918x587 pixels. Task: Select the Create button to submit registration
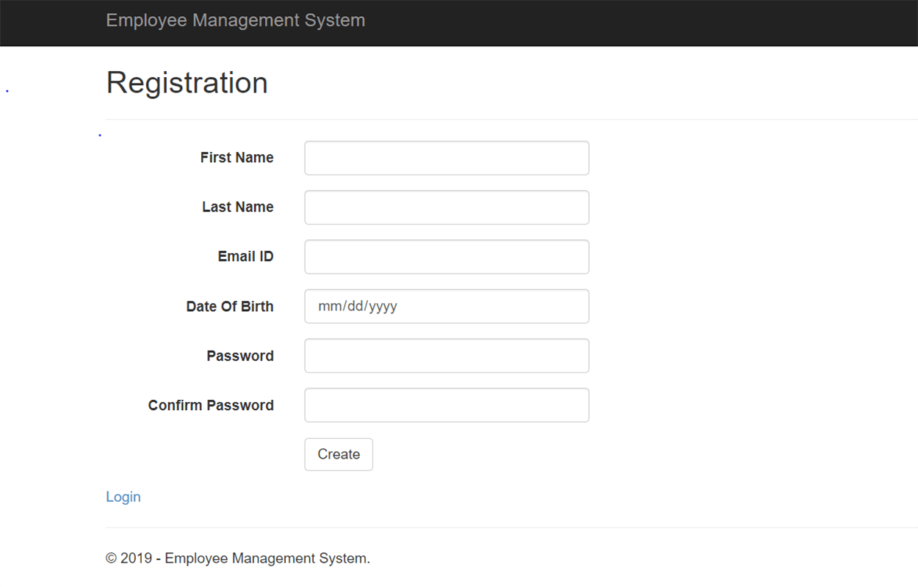(339, 454)
